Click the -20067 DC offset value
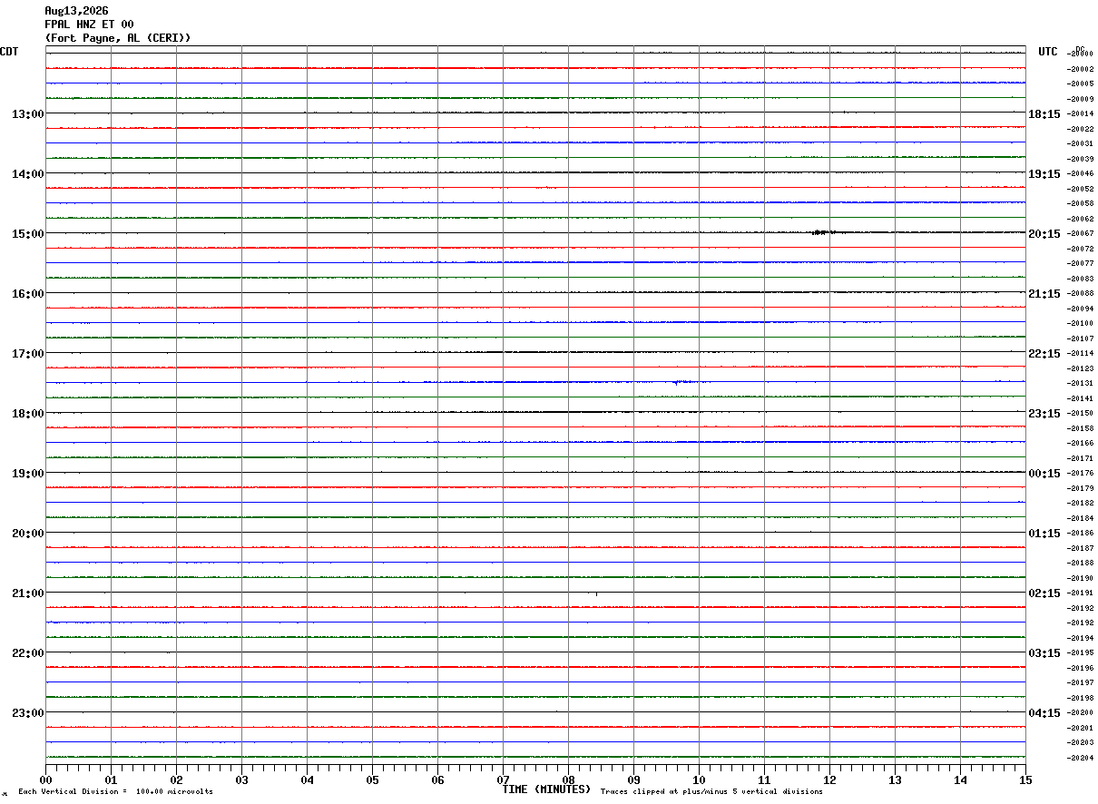 point(1082,233)
